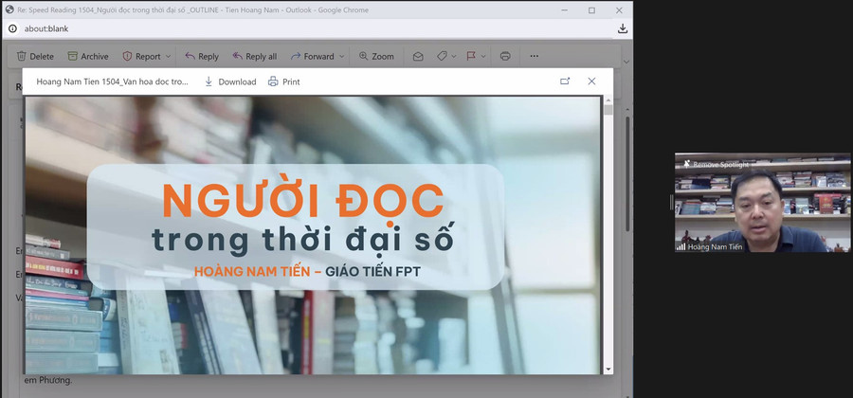
Task: Click the Zoom magnifier button
Action: pyautogui.click(x=376, y=56)
